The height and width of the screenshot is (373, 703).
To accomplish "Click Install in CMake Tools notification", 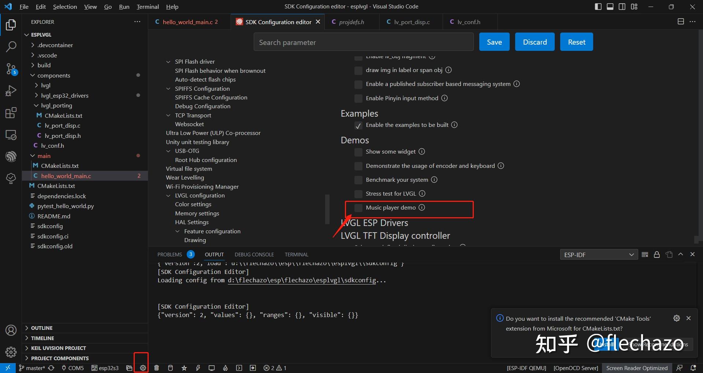I will pos(607,344).
